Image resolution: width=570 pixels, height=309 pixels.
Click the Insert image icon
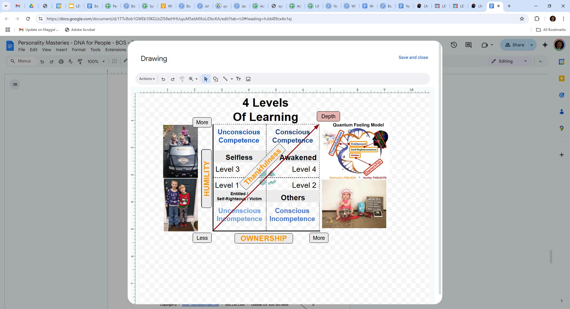pos(248,79)
